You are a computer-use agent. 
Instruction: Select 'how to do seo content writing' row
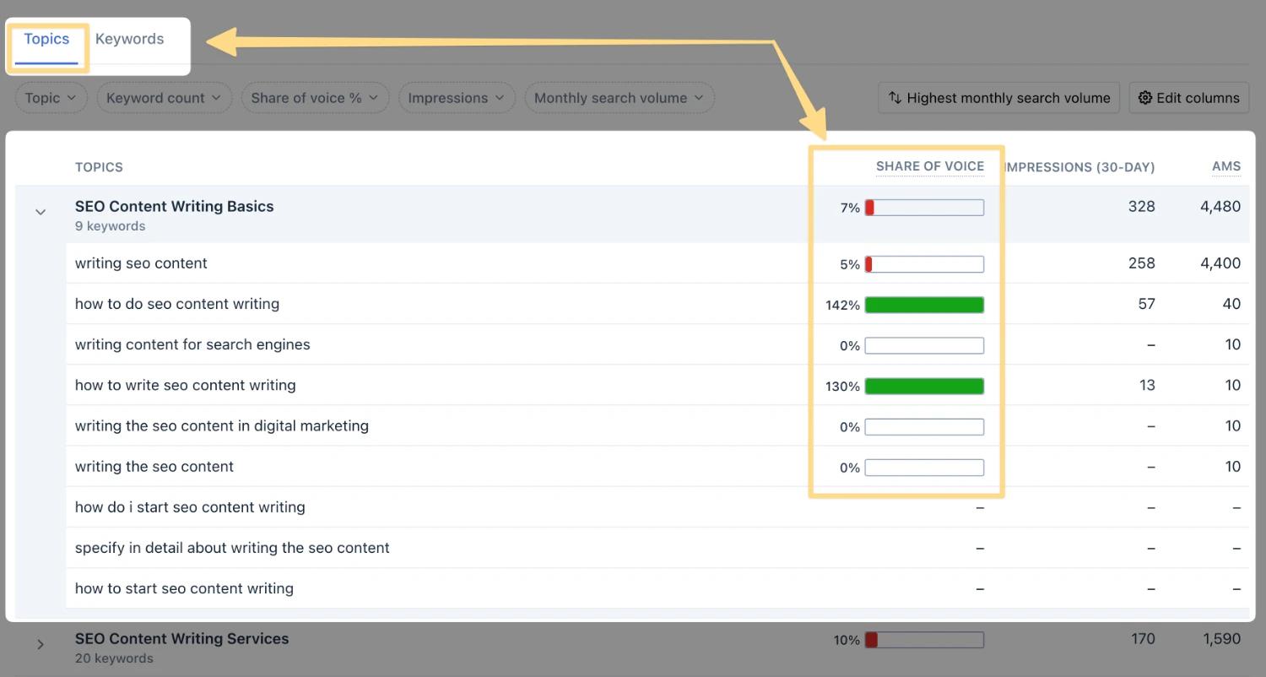(657, 304)
